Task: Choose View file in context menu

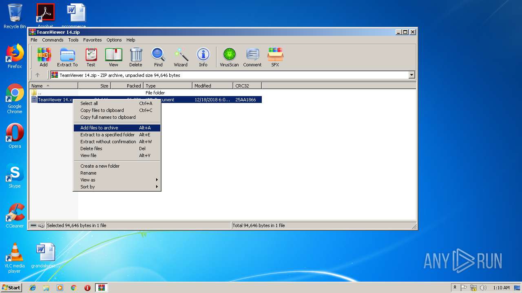Action: (117, 155)
